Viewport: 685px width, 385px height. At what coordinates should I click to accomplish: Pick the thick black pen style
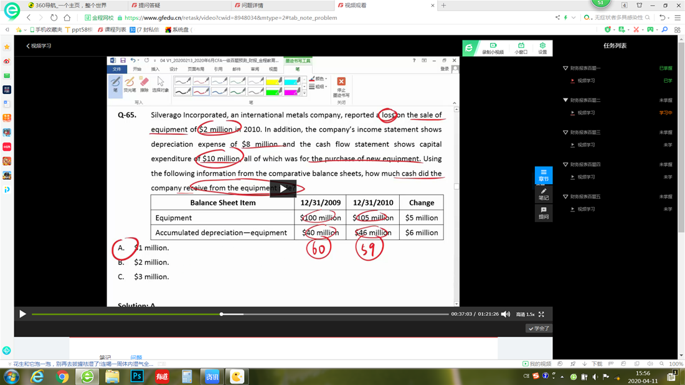point(182,91)
